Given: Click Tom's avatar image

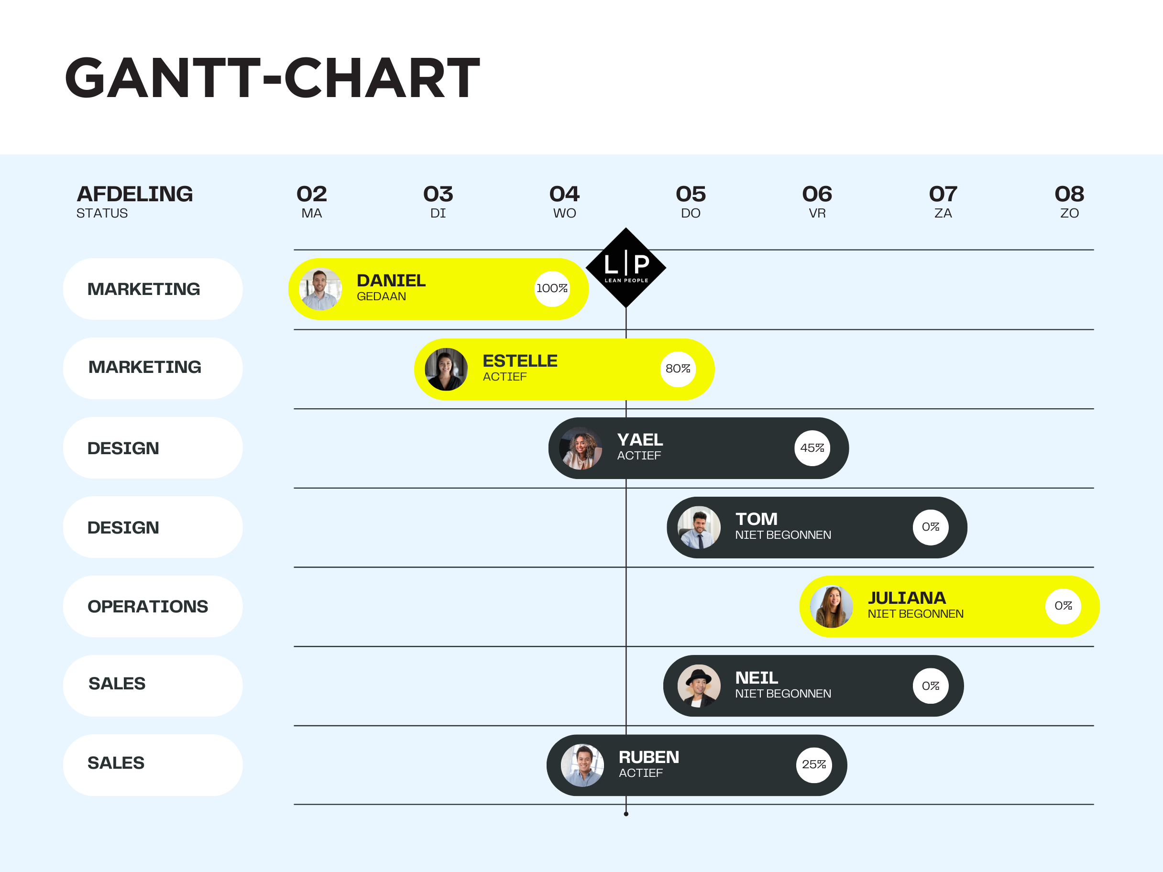Looking at the screenshot, I should (699, 527).
